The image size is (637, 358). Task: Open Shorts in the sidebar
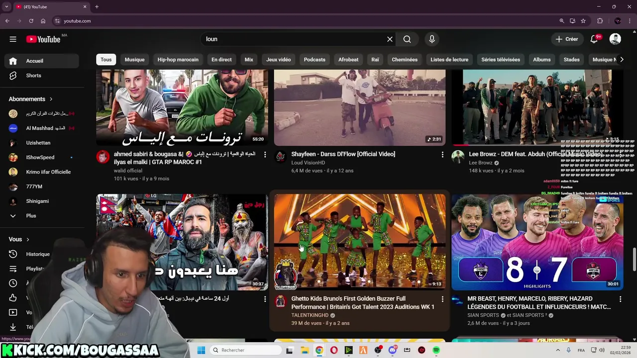(42, 76)
